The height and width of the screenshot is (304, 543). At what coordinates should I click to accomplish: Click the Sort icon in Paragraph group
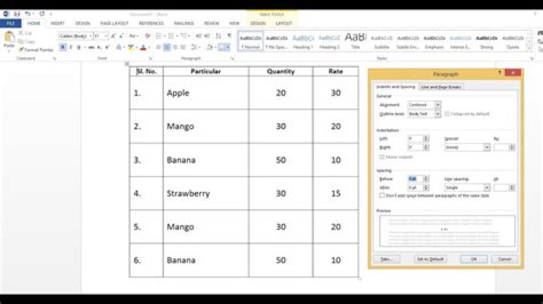click(x=218, y=36)
